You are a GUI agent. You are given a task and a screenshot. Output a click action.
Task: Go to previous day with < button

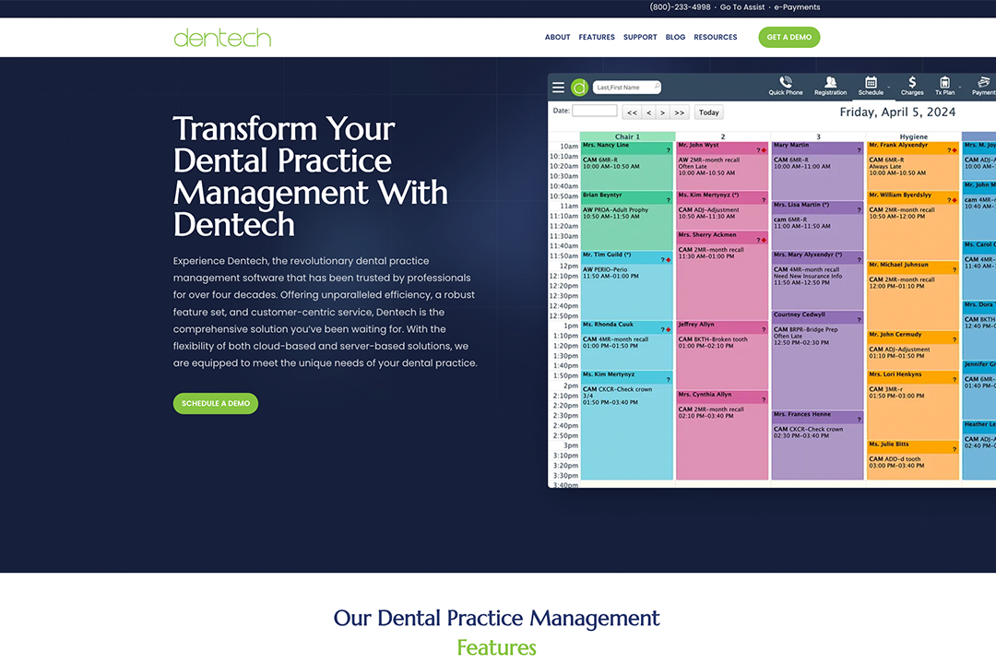coord(648,113)
